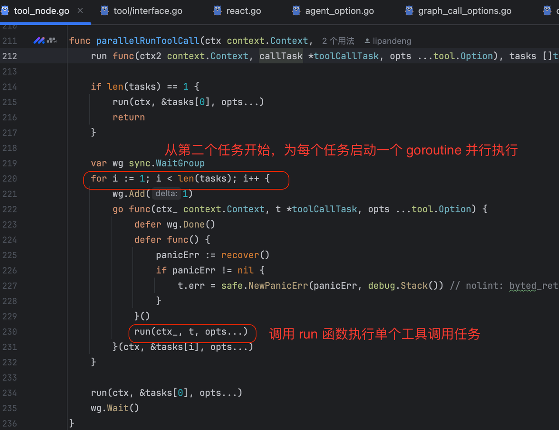
Task: Click the Go file icon on tool/interface.go tab
Action: [104, 10]
